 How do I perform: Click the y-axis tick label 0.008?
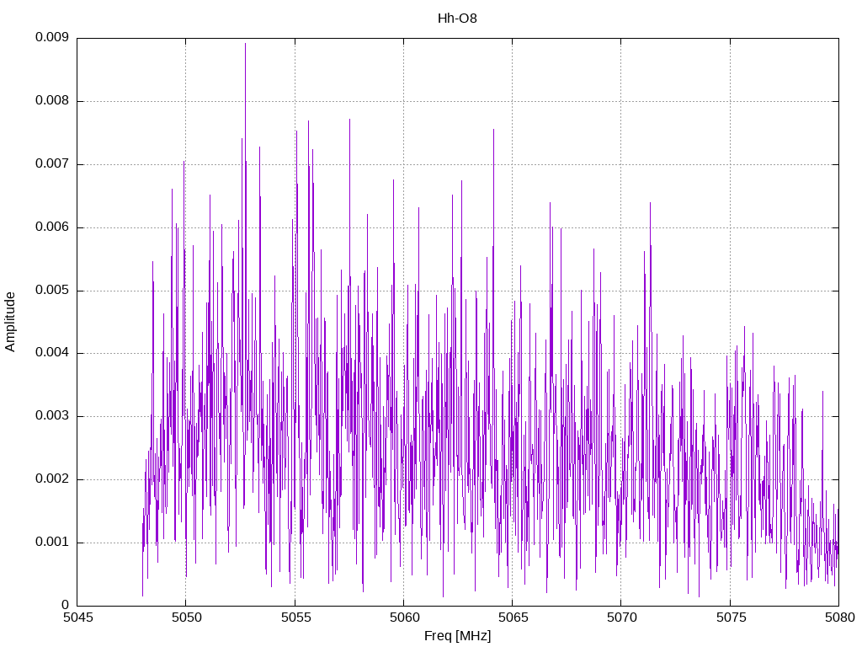coord(52,101)
